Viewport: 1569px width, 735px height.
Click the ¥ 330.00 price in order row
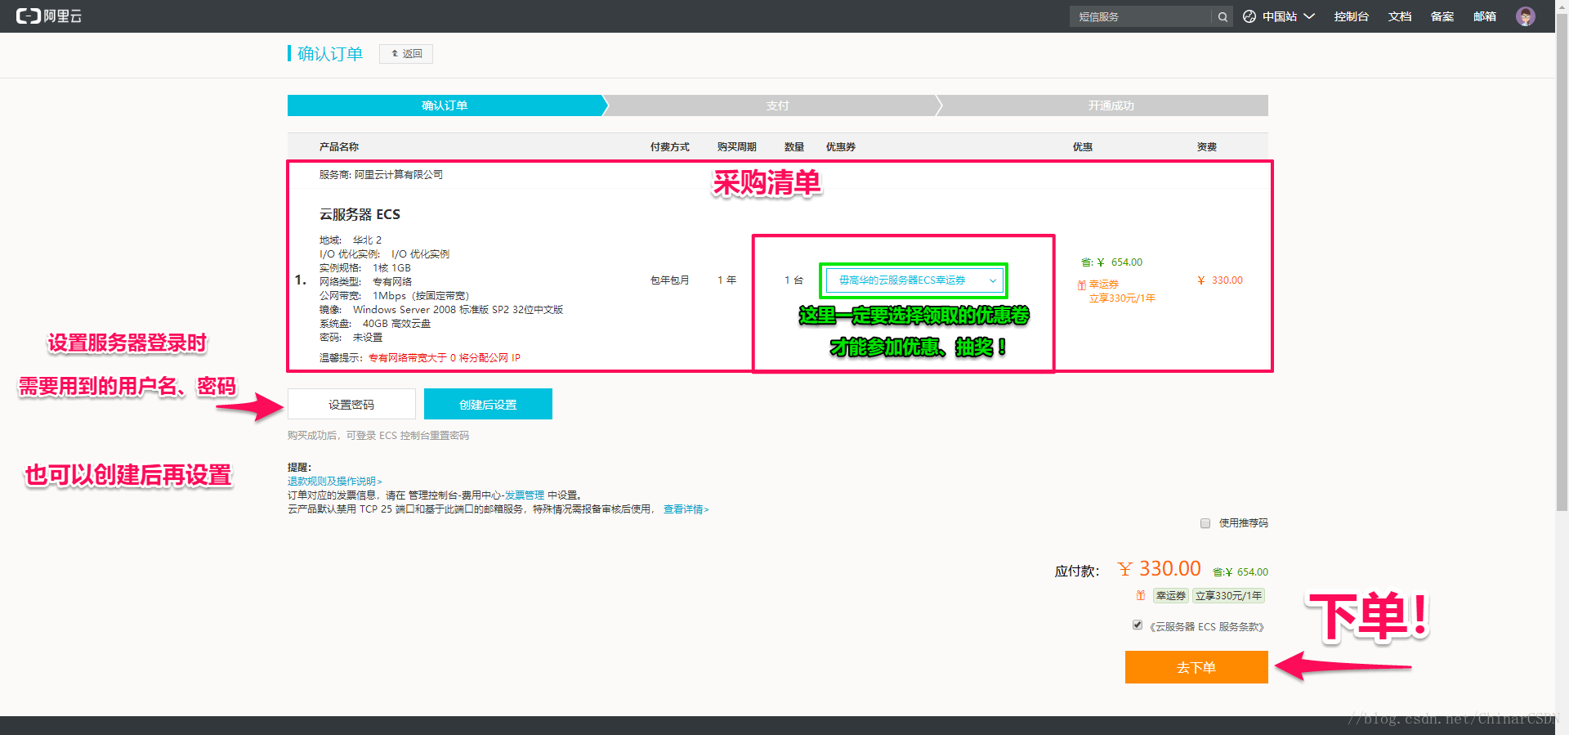click(1220, 280)
